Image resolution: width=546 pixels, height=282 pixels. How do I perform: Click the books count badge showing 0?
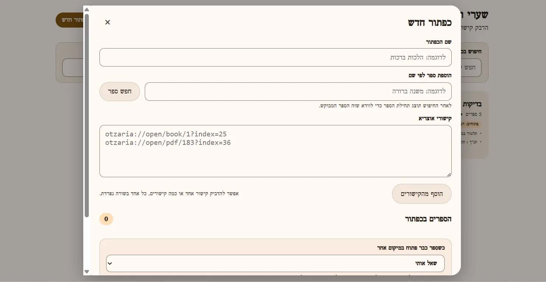pos(106,219)
